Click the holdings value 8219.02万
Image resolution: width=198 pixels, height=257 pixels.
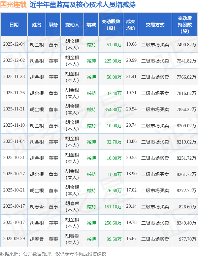186,142
